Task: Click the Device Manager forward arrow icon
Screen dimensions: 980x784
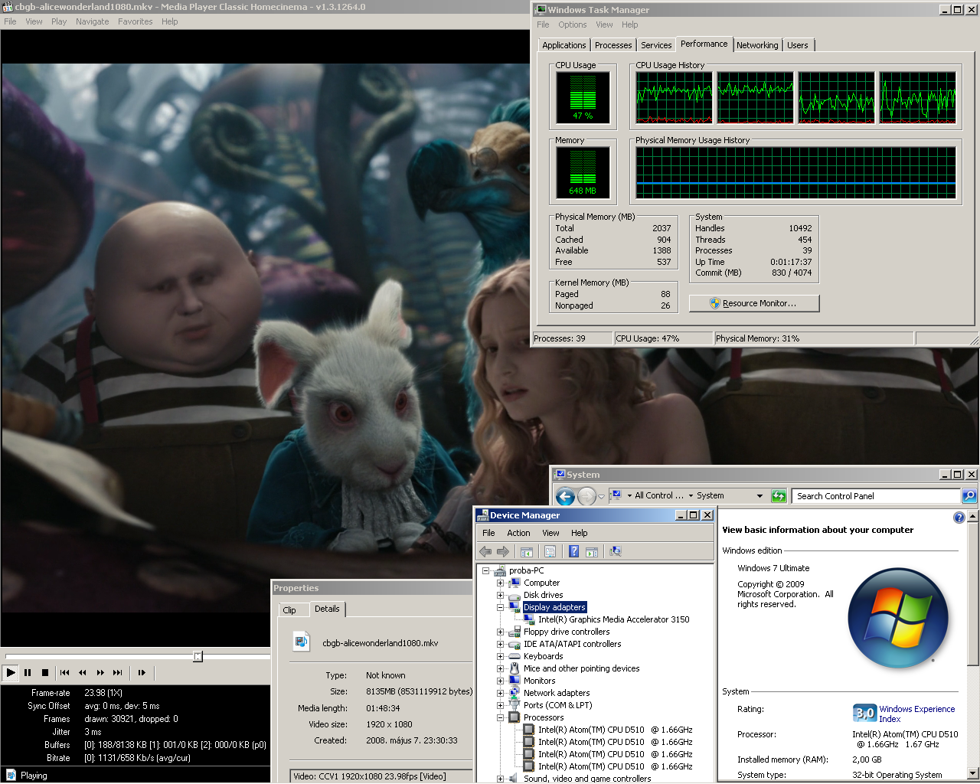Action: tap(503, 551)
